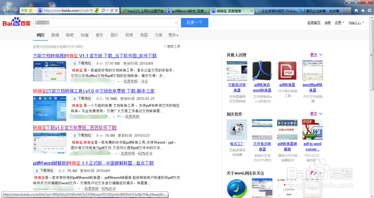
Task: Select the 图片 search category
Action: point(114,35)
